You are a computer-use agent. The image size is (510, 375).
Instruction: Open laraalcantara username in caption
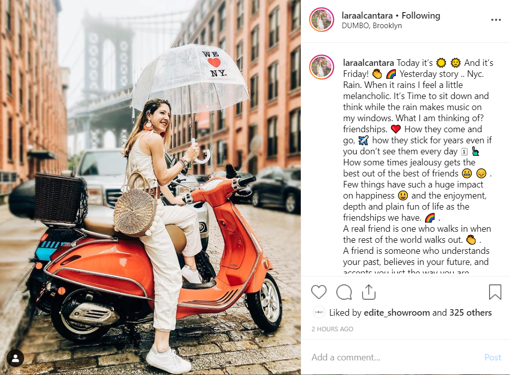(x=369, y=63)
